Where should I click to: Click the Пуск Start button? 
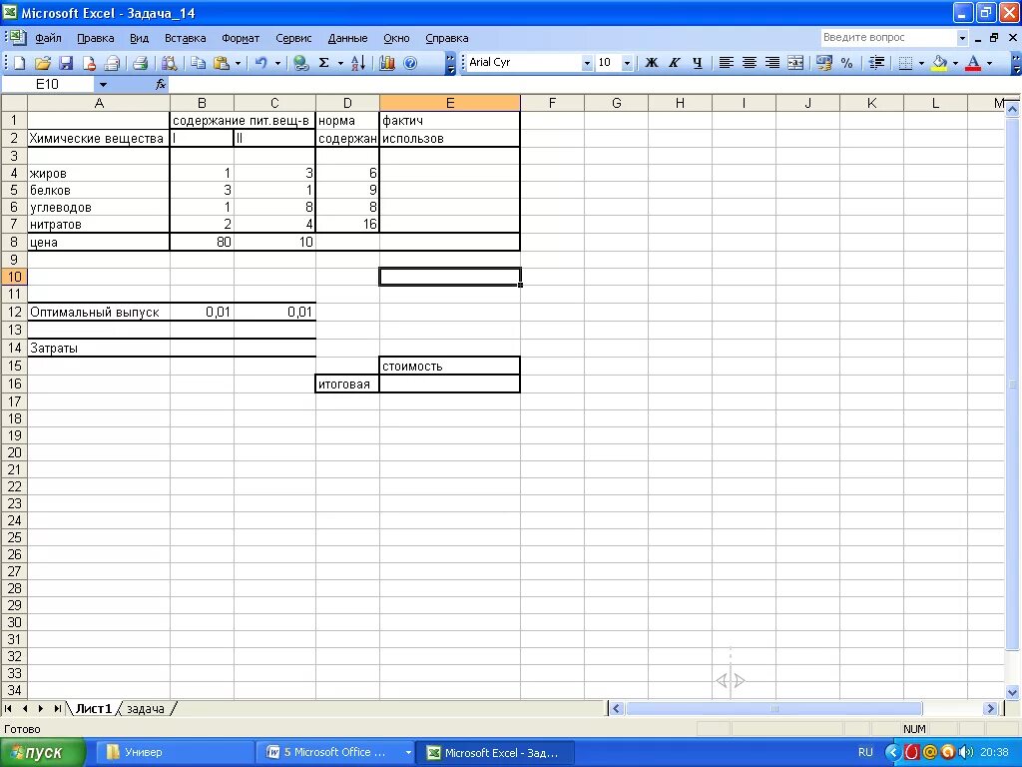click(x=42, y=753)
